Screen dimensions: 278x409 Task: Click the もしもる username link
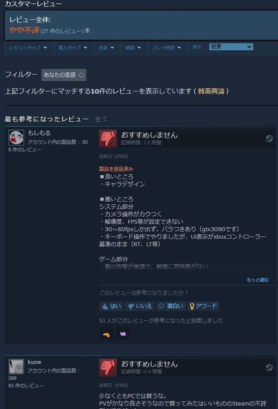pos(39,133)
